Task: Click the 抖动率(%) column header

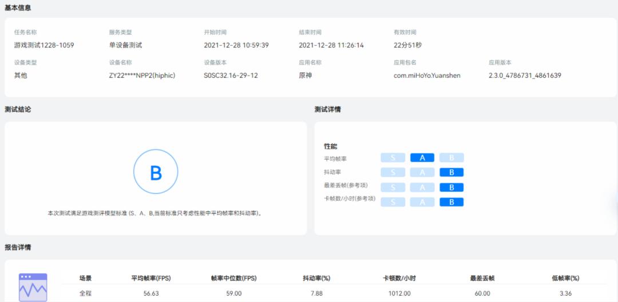Action: click(316, 278)
